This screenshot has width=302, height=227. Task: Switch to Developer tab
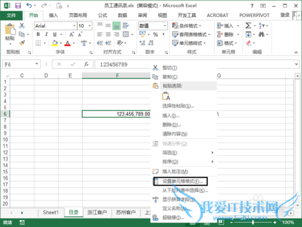point(187,15)
